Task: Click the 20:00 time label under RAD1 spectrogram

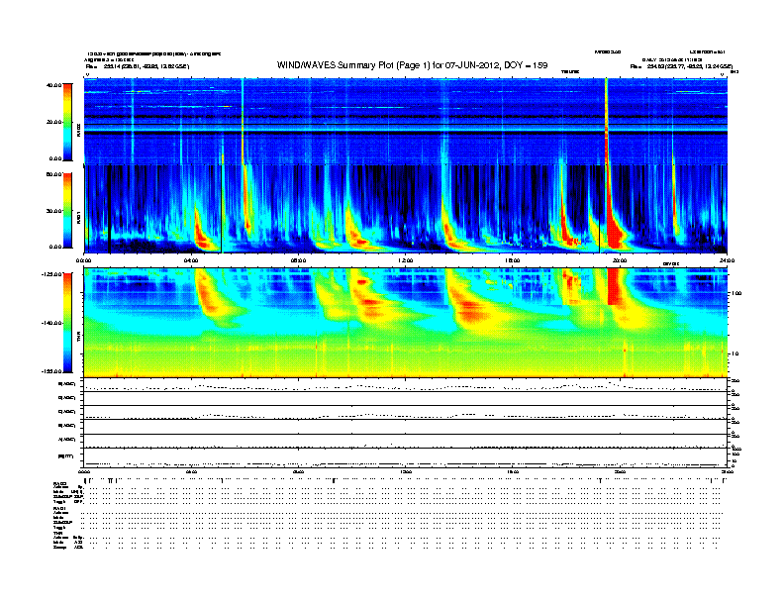Action: pos(620,260)
